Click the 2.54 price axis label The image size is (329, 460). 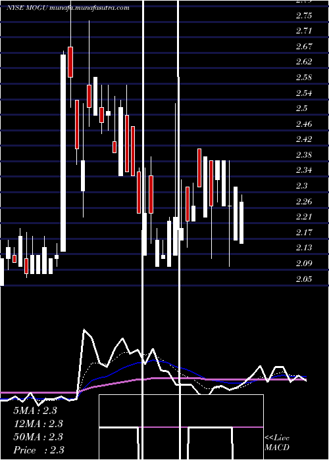[304, 93]
